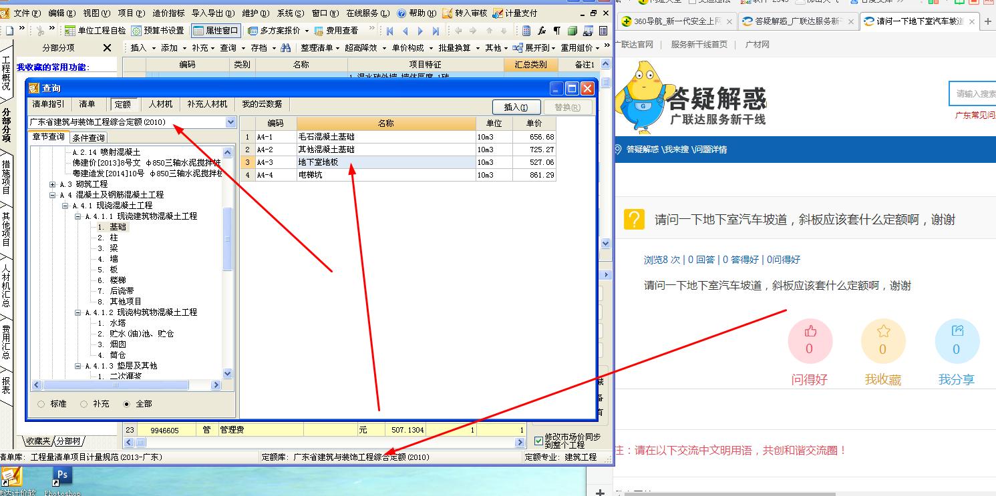
Task: Select the 标准 radio button
Action: point(41,404)
